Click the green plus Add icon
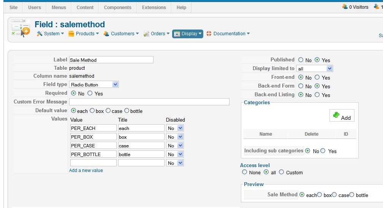383x208 pixels. pyautogui.click(x=336, y=115)
